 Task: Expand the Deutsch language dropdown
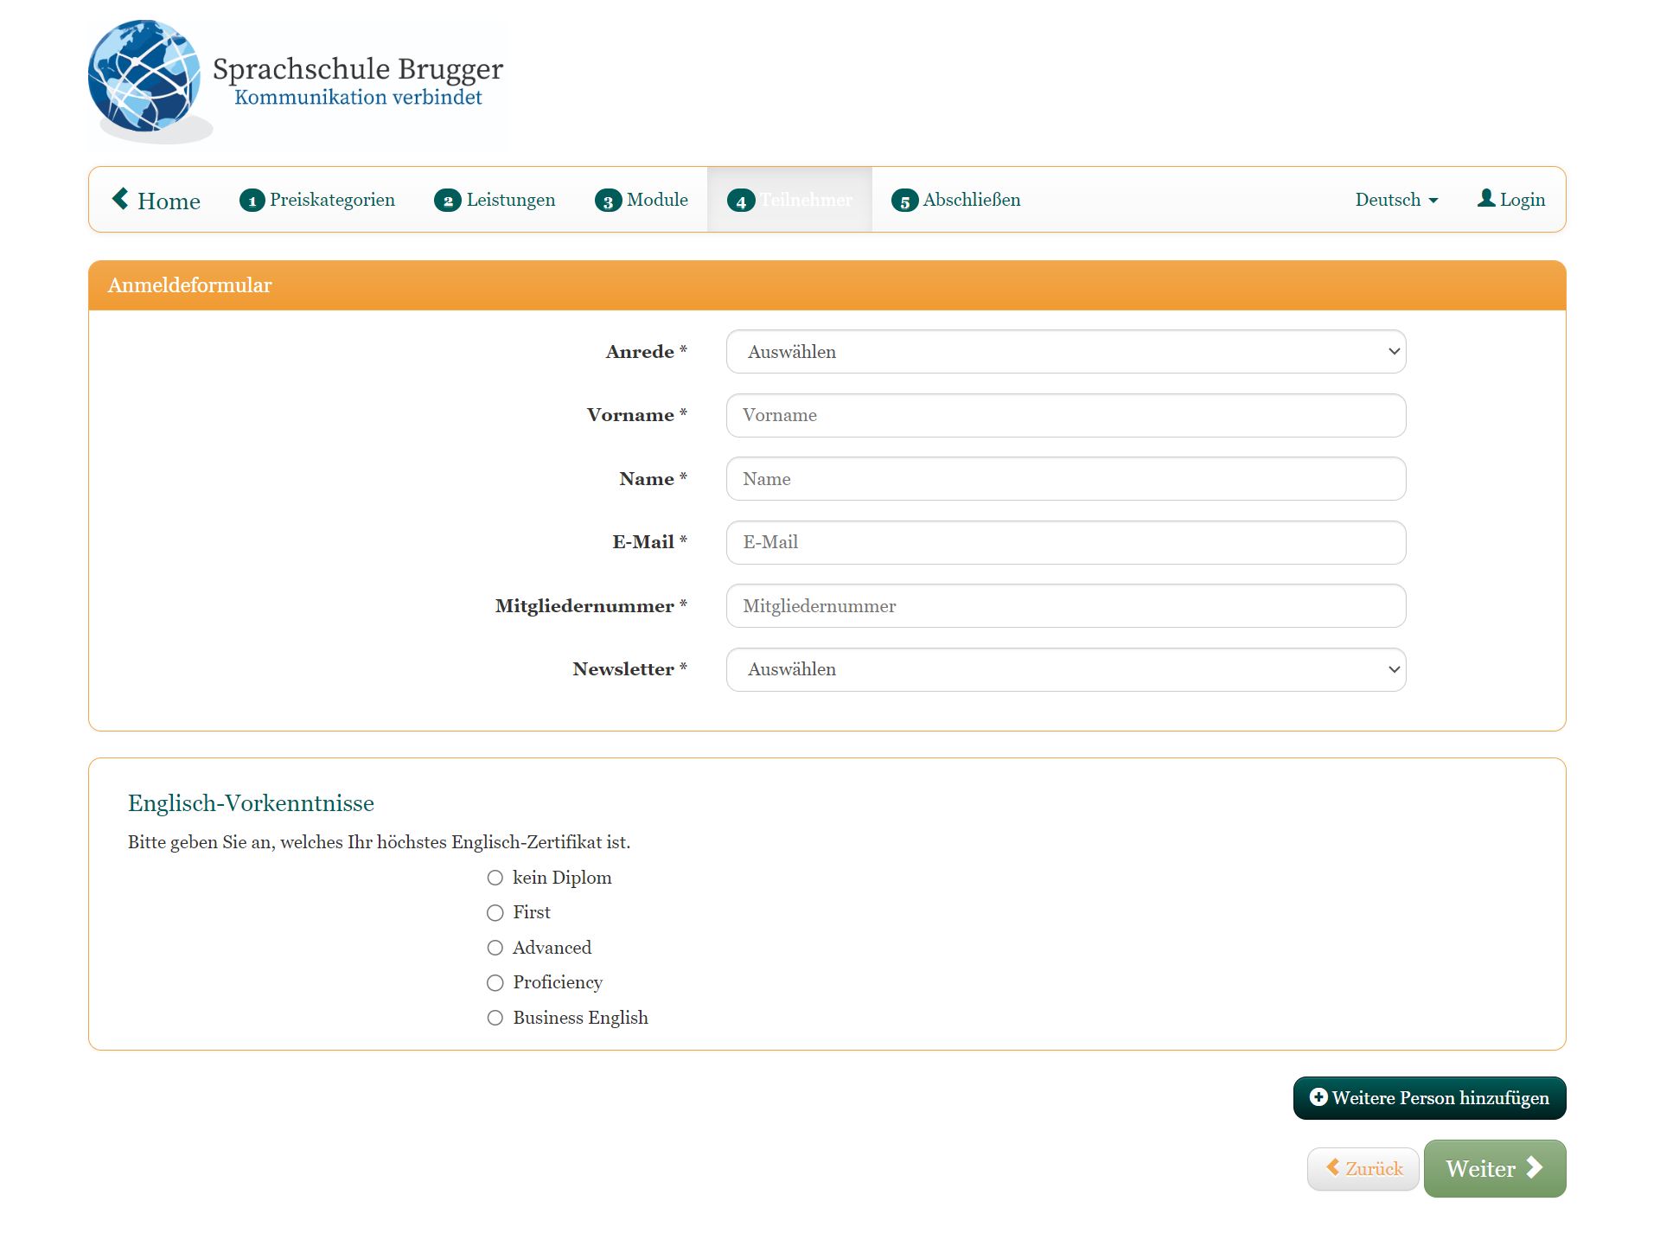pyautogui.click(x=1395, y=200)
